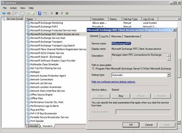Viewport: 182px width, 133px height.
Task: Switch to the Recovery tab
Action: [x=116, y=36]
